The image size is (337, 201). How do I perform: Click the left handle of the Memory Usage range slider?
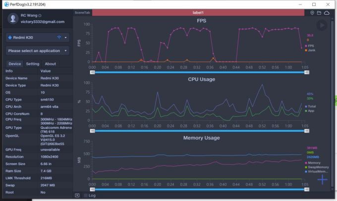click(92, 190)
